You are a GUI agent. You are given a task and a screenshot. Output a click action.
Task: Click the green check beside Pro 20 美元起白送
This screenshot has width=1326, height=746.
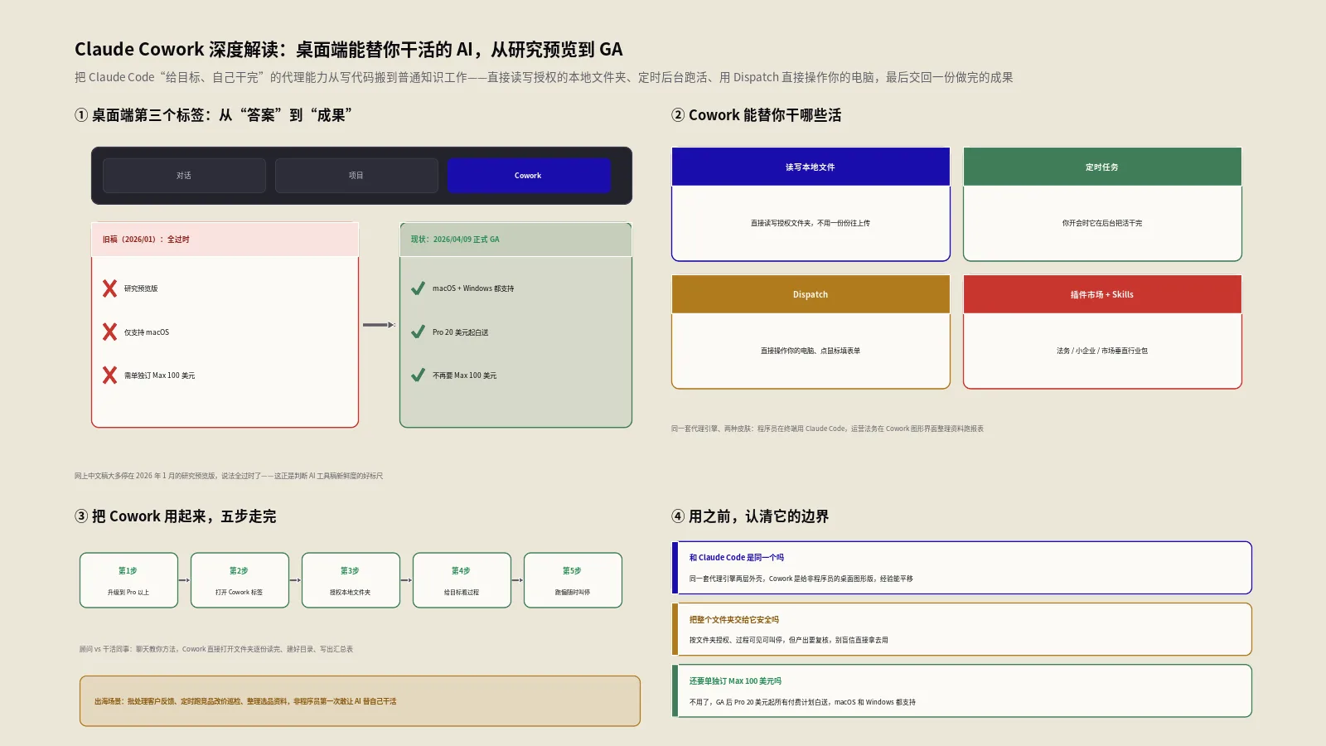pos(418,332)
